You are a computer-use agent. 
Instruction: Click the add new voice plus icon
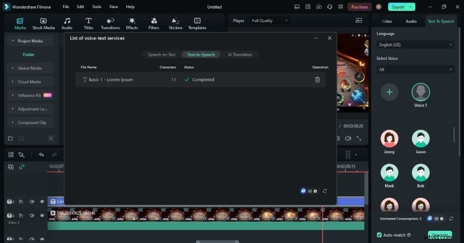point(389,92)
